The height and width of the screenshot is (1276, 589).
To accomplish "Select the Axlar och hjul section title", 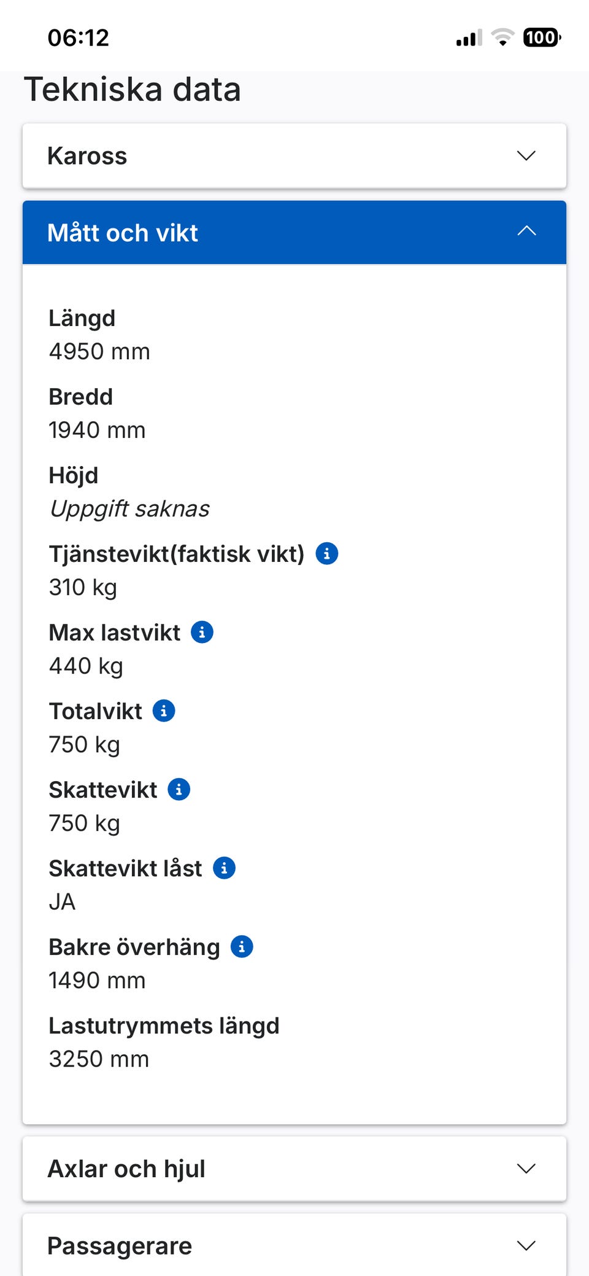I will (x=126, y=1169).
